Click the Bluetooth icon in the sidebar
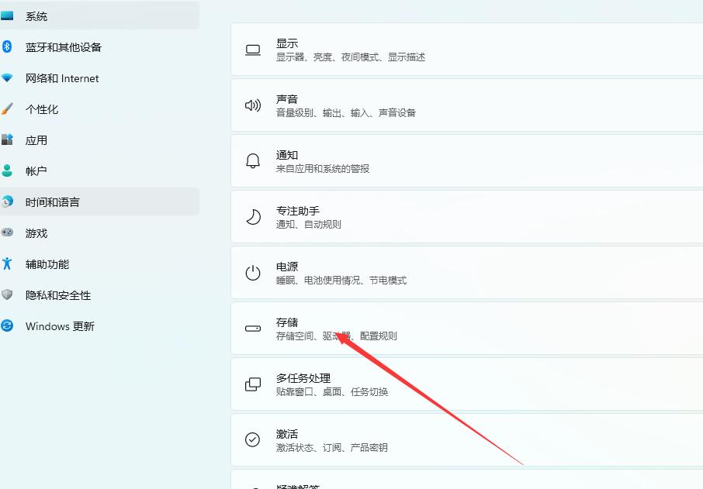The height and width of the screenshot is (489, 703). [9, 47]
